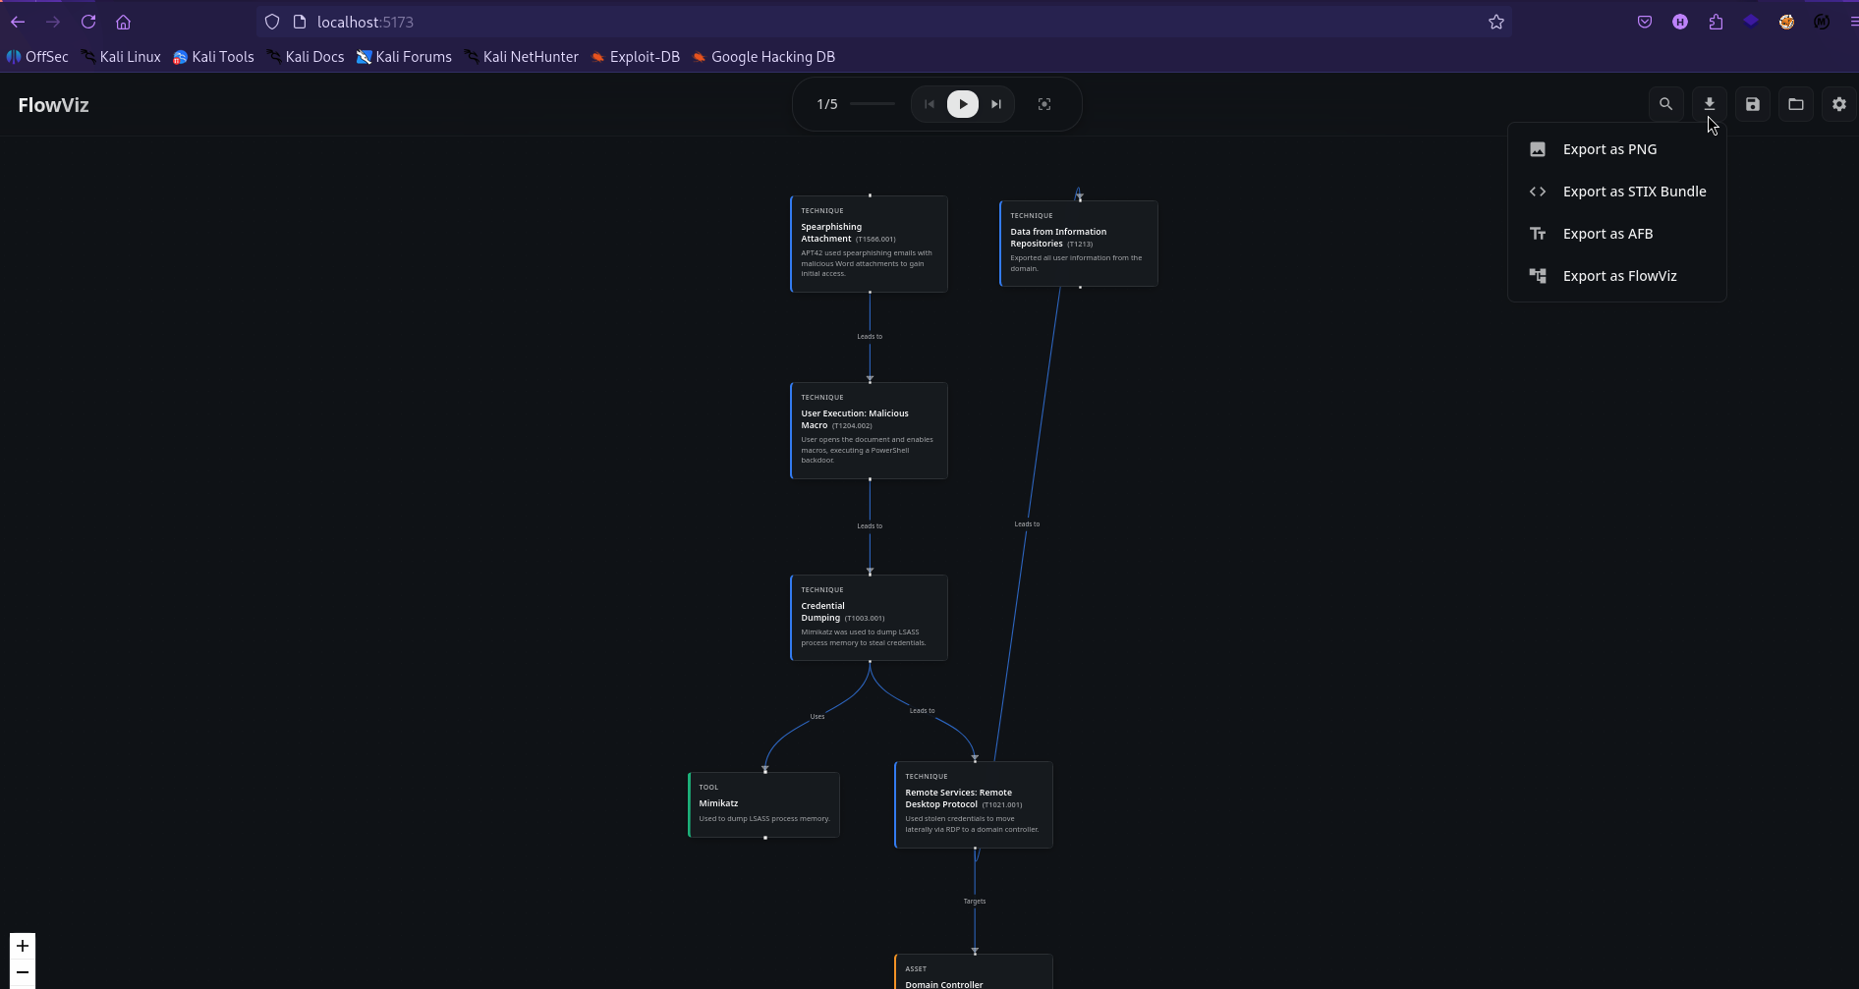Click the download/export icon
This screenshot has height=989, width=1859.
click(1709, 104)
